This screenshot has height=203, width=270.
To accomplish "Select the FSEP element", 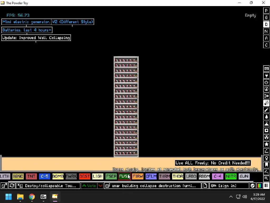I will pyautogui.click(x=111, y=176).
